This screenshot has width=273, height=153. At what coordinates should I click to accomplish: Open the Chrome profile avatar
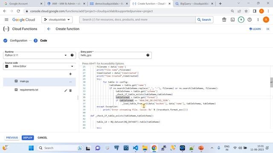pos(261,11)
